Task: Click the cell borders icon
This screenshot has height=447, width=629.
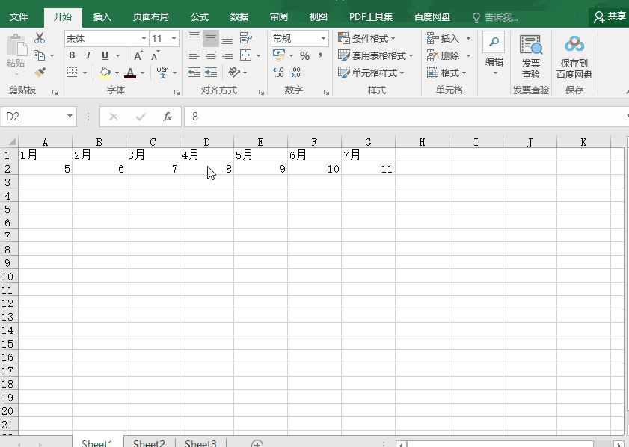Action: [73, 73]
